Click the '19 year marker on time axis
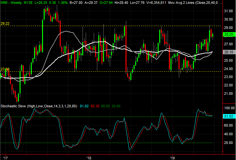The height and width of the screenshot is (160, 236). pyautogui.click(x=173, y=158)
